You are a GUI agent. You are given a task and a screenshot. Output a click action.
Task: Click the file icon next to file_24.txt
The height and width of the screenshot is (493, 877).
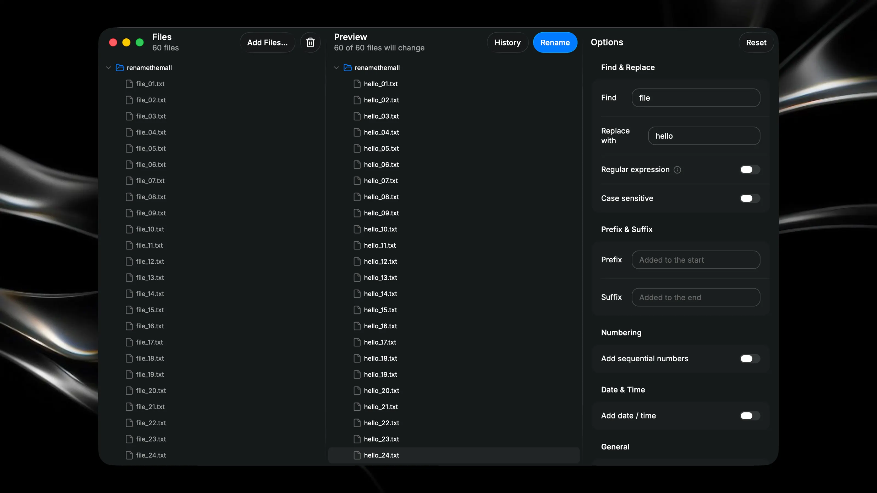129,455
